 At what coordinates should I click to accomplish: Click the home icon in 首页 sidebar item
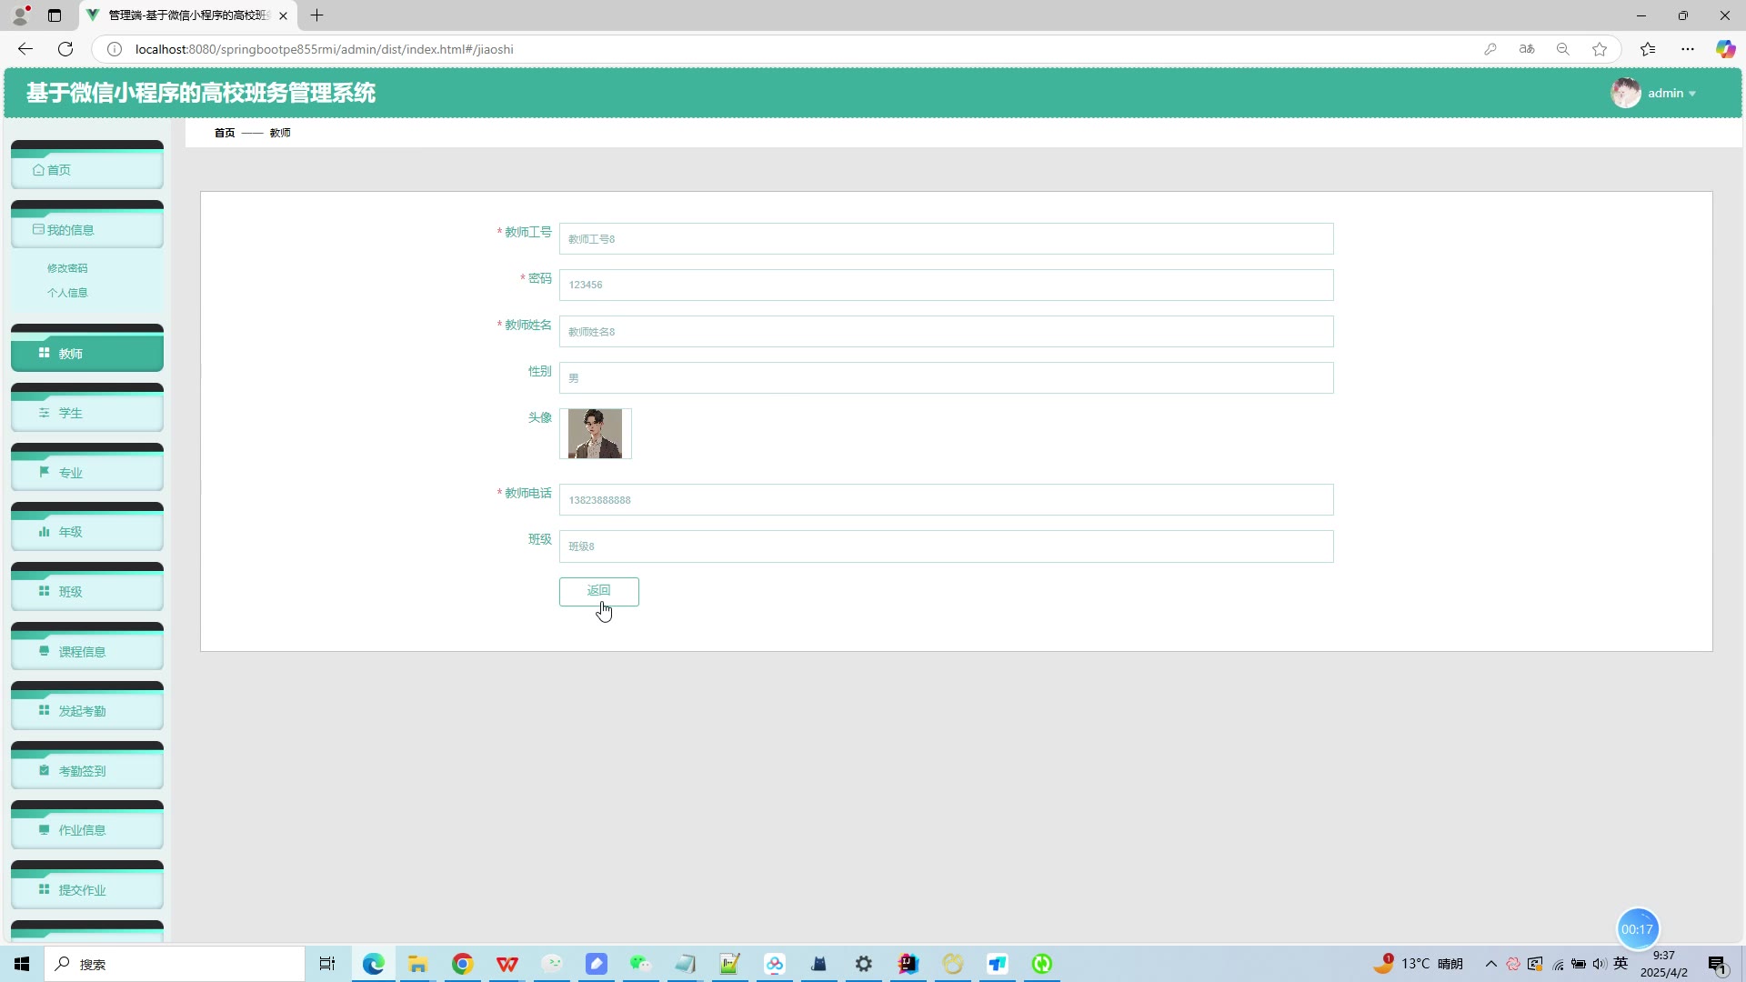38,170
